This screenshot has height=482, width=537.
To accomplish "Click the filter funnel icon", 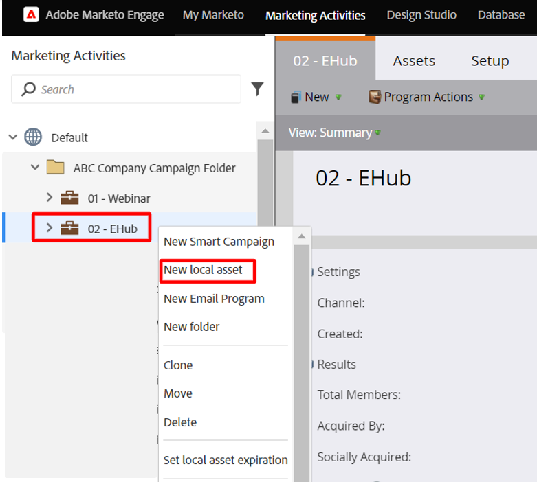I will click(x=257, y=89).
